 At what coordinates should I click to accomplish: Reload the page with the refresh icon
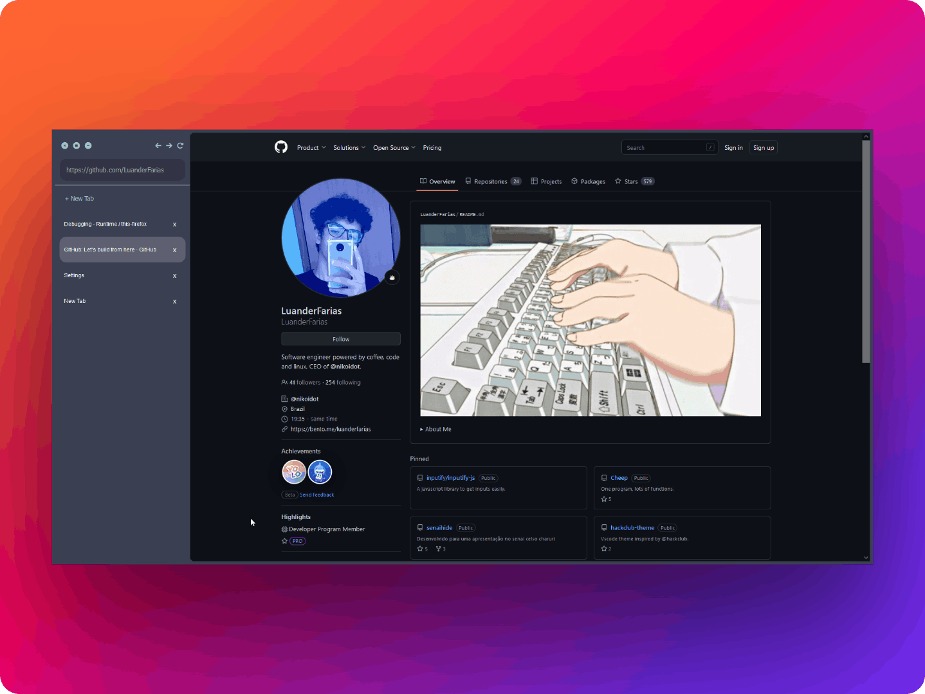[x=180, y=146]
